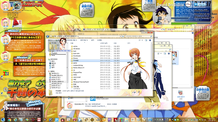The image size is (218, 122).
Task: Click the New folder (새 폴더) button
Action: [x=100, y=40]
